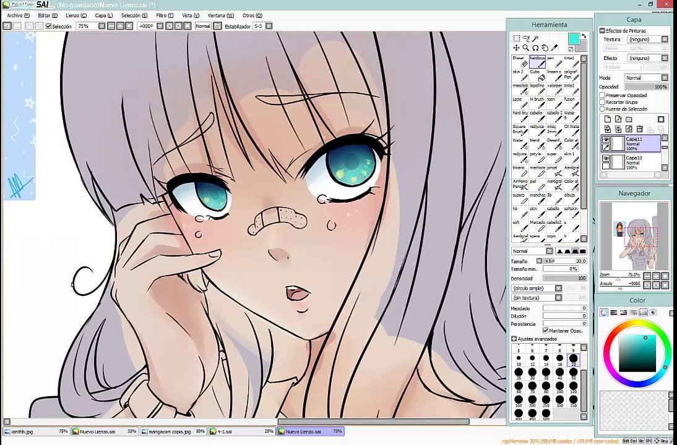Uncheck Mantener Opac. checkbox
The height and width of the screenshot is (445, 677).
[545, 331]
